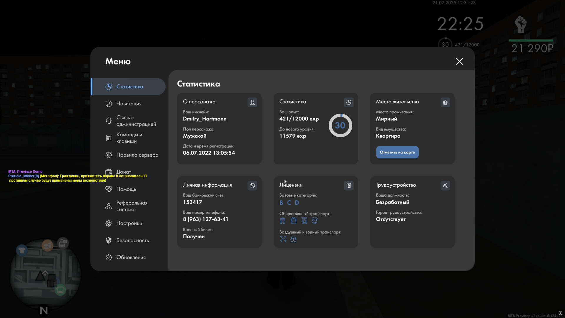The width and height of the screenshot is (565, 318).
Task: Click the 11579 exp remaining value
Action: [x=293, y=136]
